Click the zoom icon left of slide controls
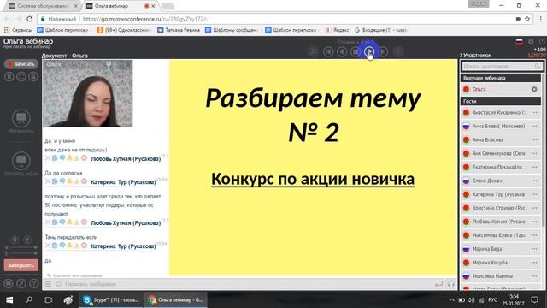 pos(314,51)
